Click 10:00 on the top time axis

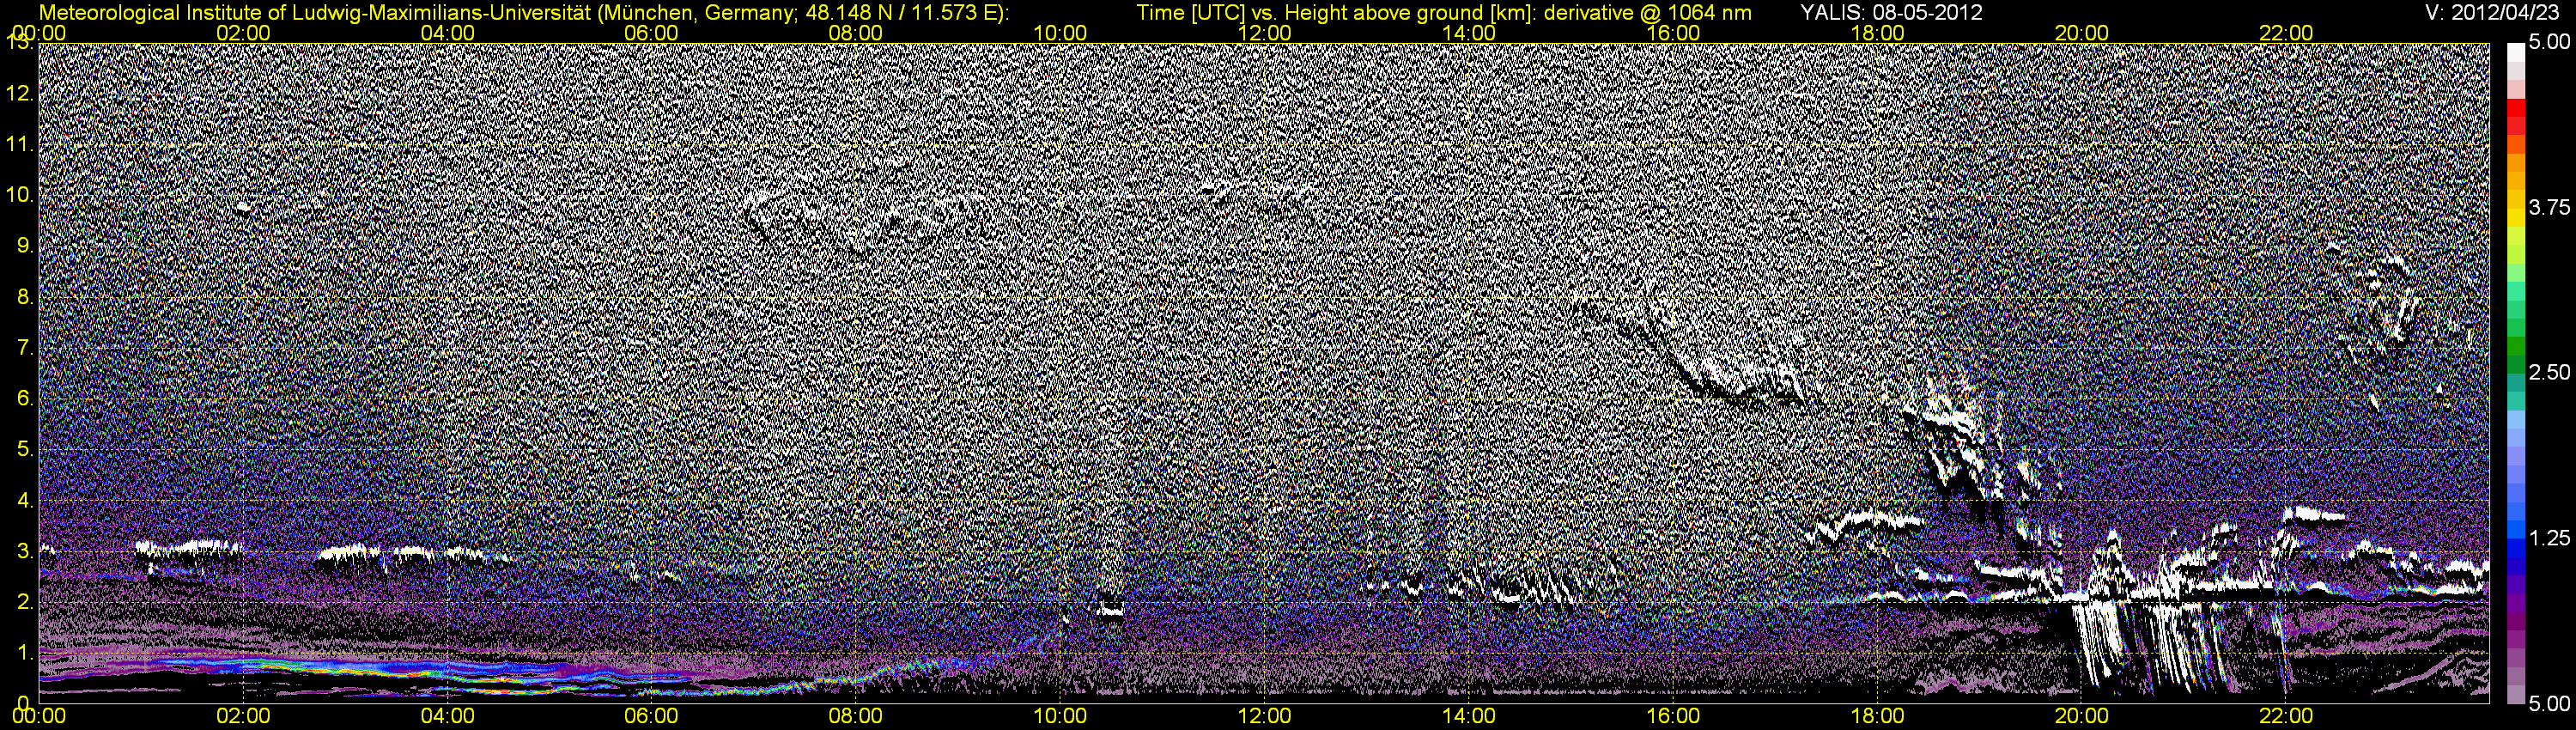1060,33
